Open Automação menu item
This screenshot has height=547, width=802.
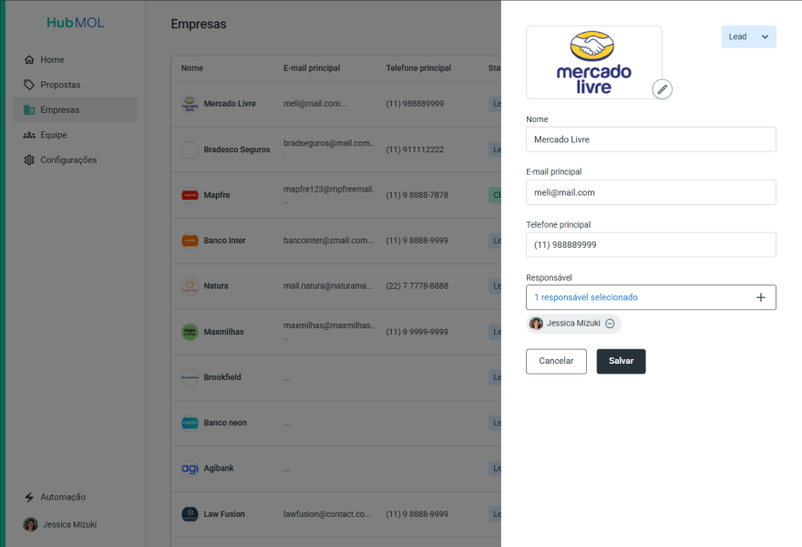point(75,497)
